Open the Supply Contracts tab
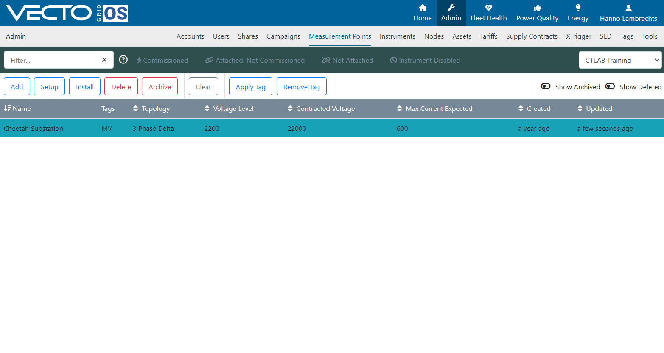The height and width of the screenshot is (353, 664). point(532,36)
